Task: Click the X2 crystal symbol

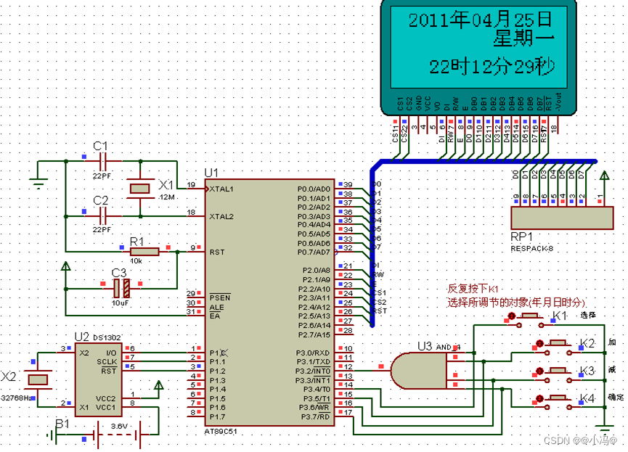Action: [x=38, y=379]
